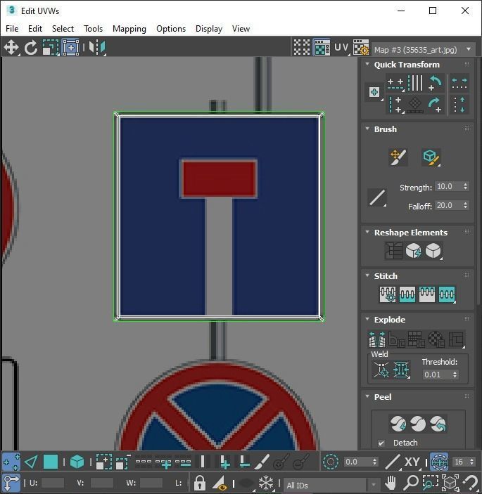Select the Relax brush icon

coord(431,157)
